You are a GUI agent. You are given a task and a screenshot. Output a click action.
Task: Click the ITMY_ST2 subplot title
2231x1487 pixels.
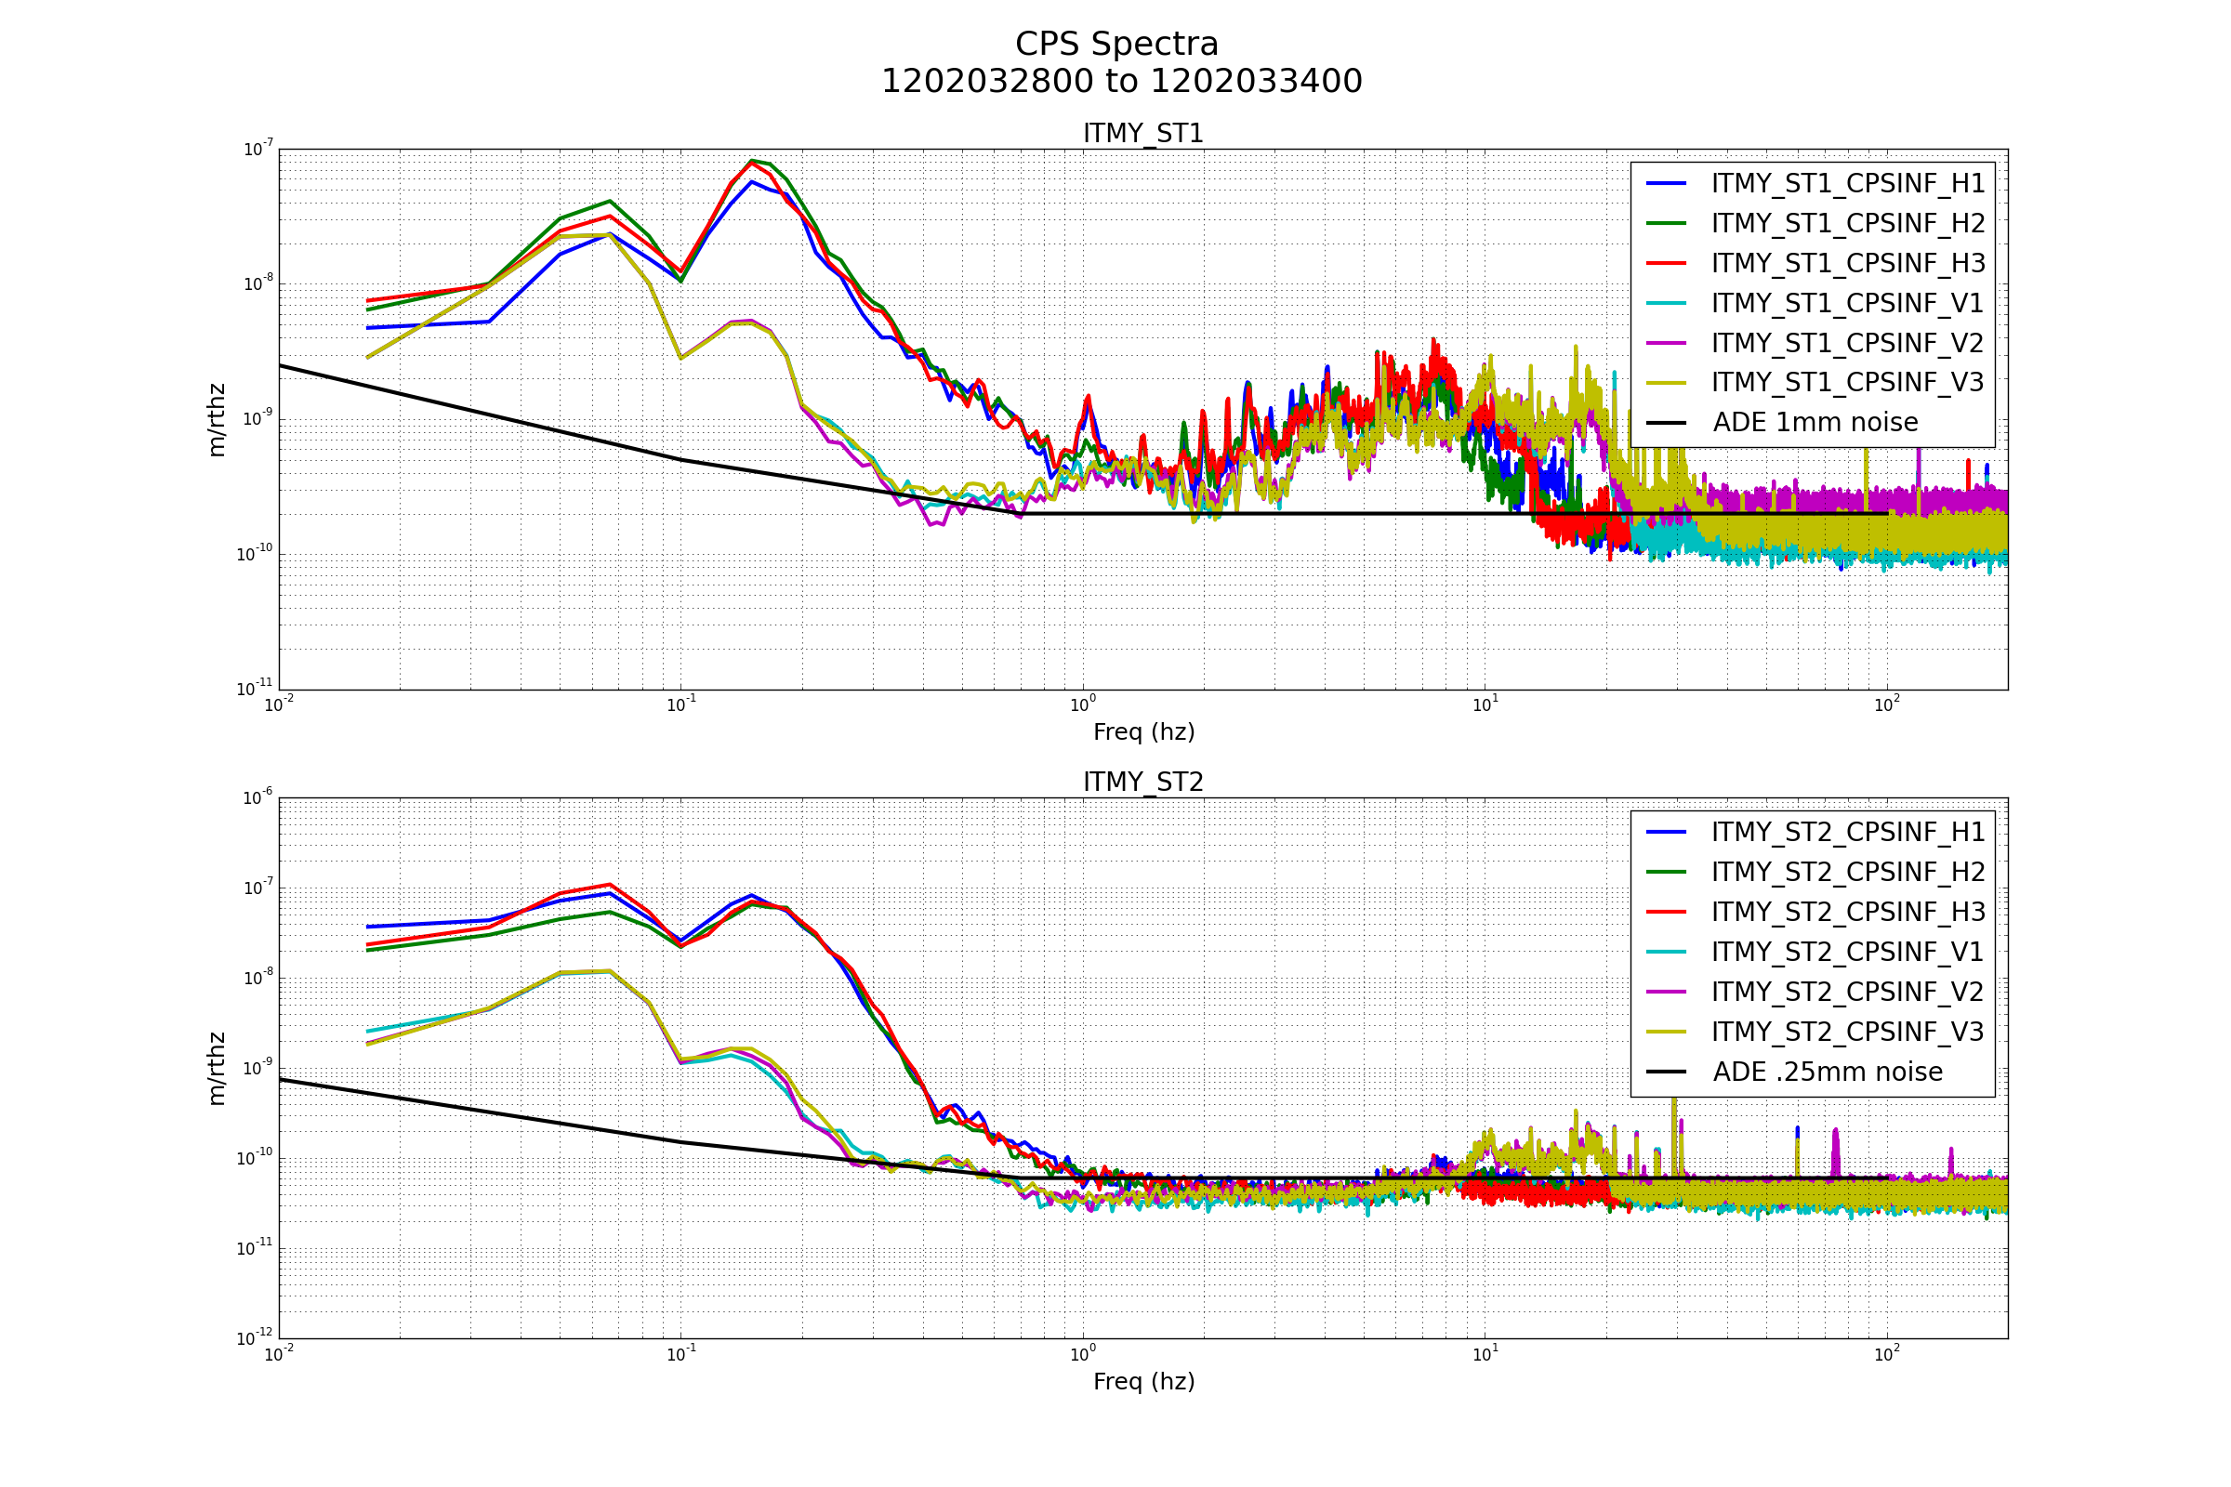(x=1143, y=783)
